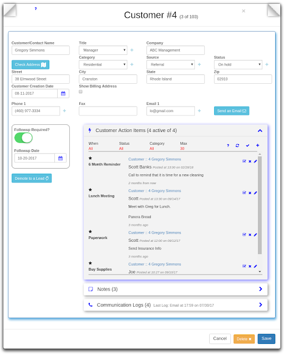284x355 pixels.
Task: Close the Customer #4 dialog
Action: click(244, 11)
